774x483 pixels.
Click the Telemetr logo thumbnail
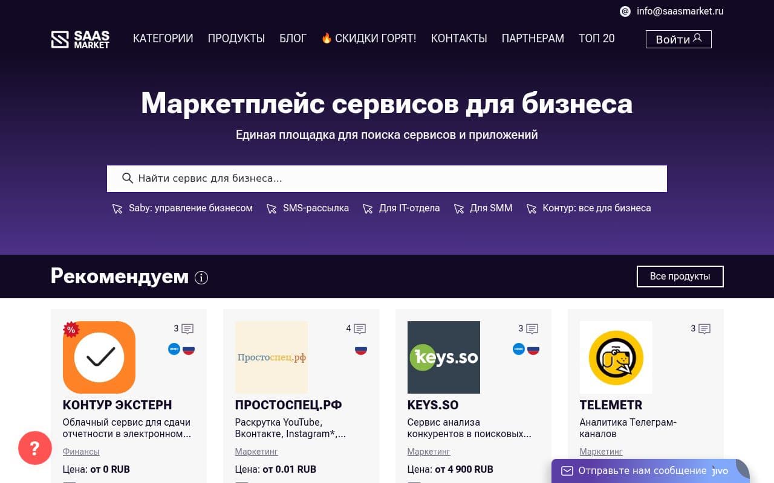tap(616, 357)
